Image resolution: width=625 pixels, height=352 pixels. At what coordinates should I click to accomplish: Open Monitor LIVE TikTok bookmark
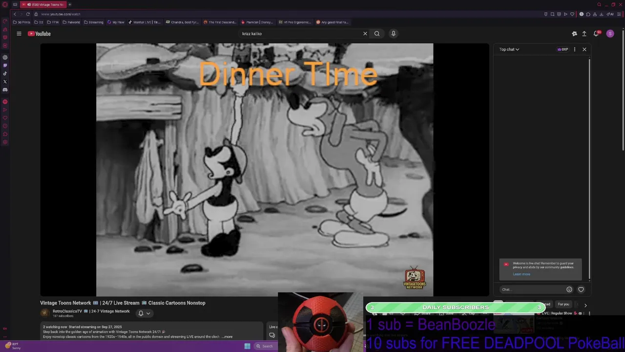(145, 22)
